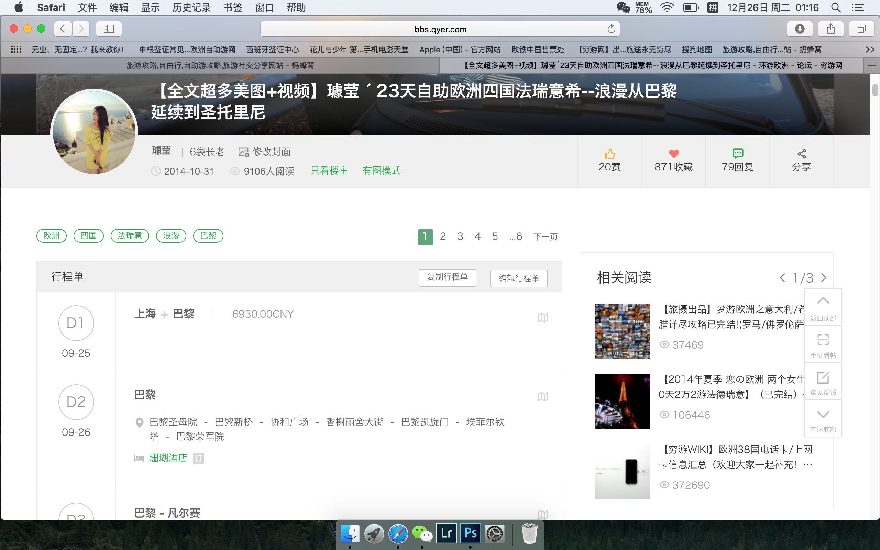
Task: Click the heart icon to favorite the post
Action: (673, 154)
